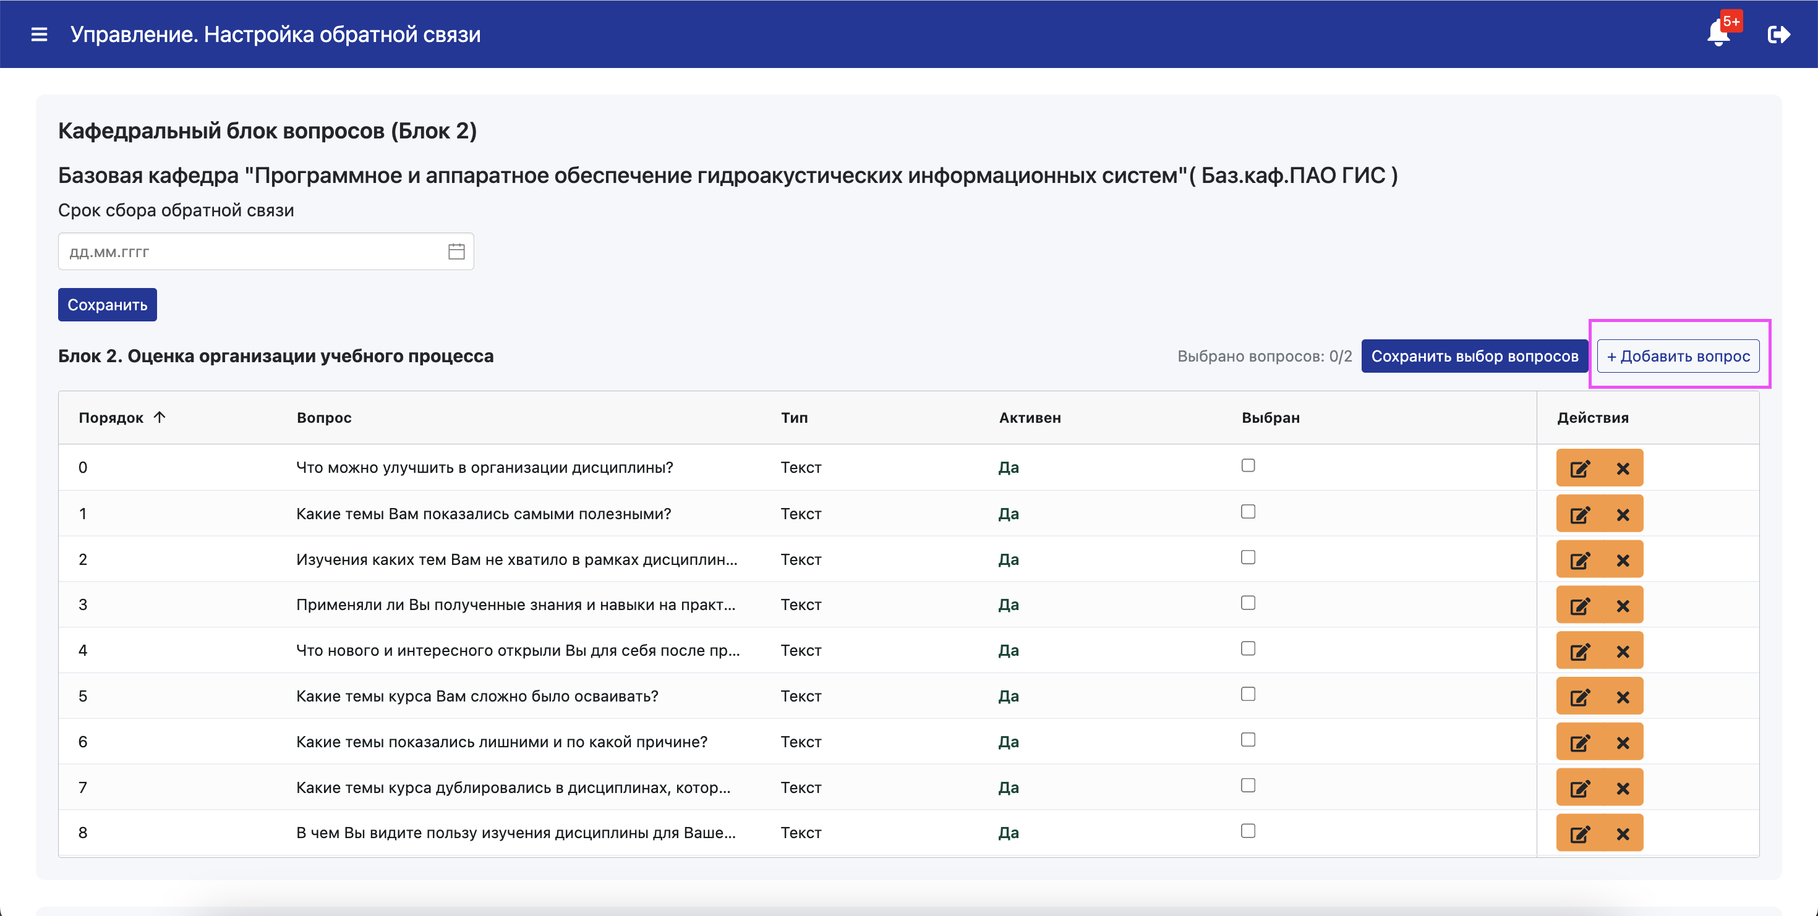Click the Сохранить button
Image resolution: width=1818 pixels, height=916 pixels.
tap(107, 305)
